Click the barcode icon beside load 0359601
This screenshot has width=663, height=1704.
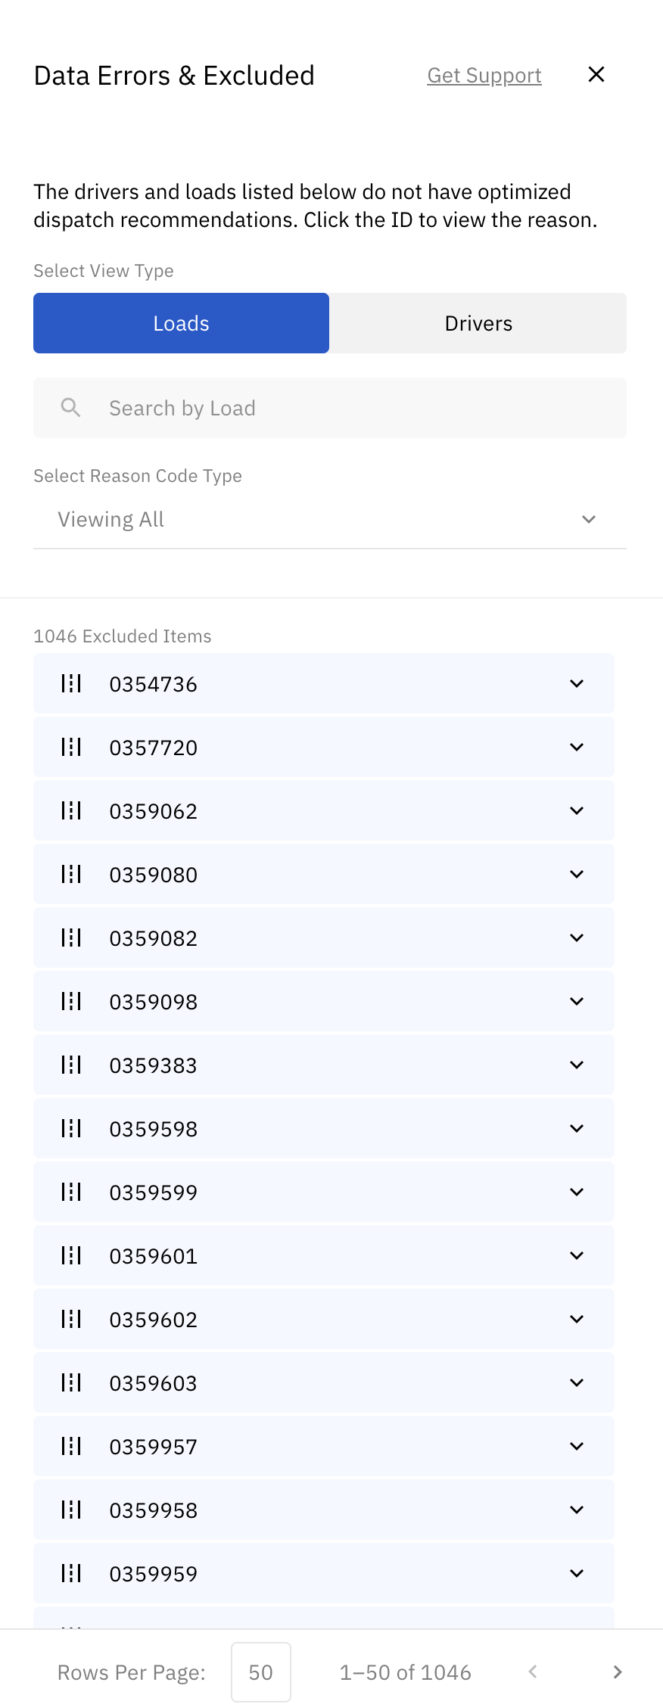(71, 1256)
